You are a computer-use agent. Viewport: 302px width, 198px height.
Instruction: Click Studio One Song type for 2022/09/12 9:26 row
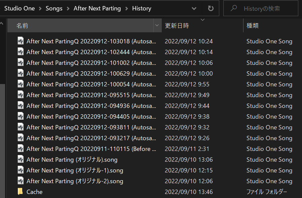point(269,138)
